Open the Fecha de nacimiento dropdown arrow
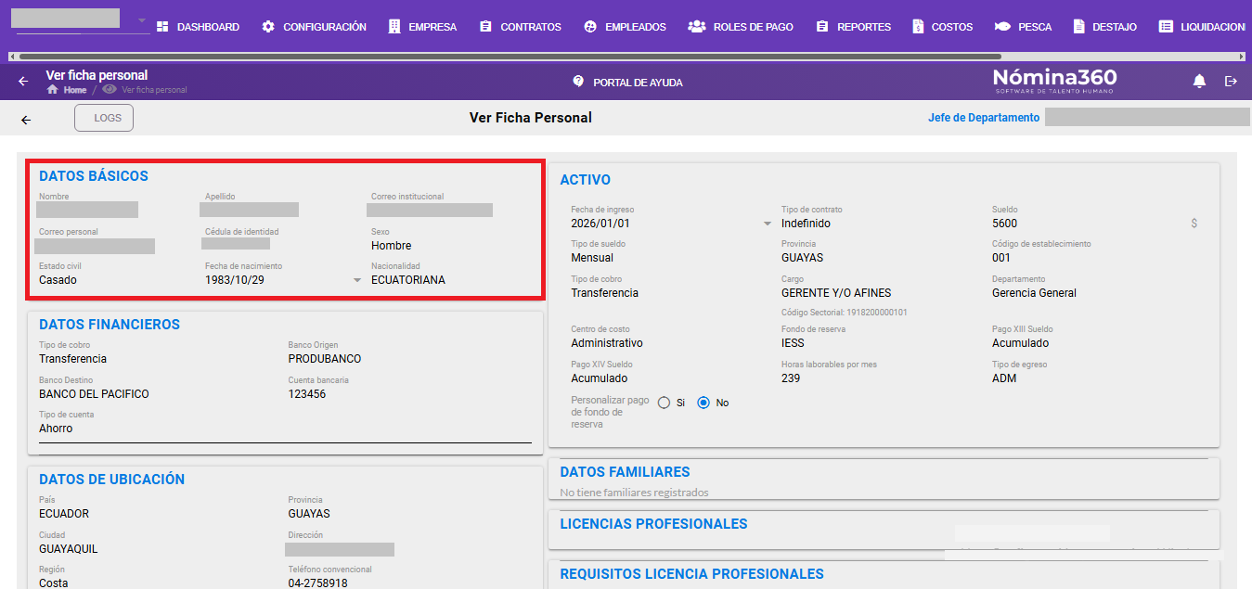Screen dimensions: 1252x589 [x=357, y=280]
